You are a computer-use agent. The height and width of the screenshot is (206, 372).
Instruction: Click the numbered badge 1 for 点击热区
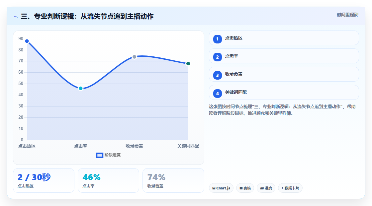(x=217, y=39)
